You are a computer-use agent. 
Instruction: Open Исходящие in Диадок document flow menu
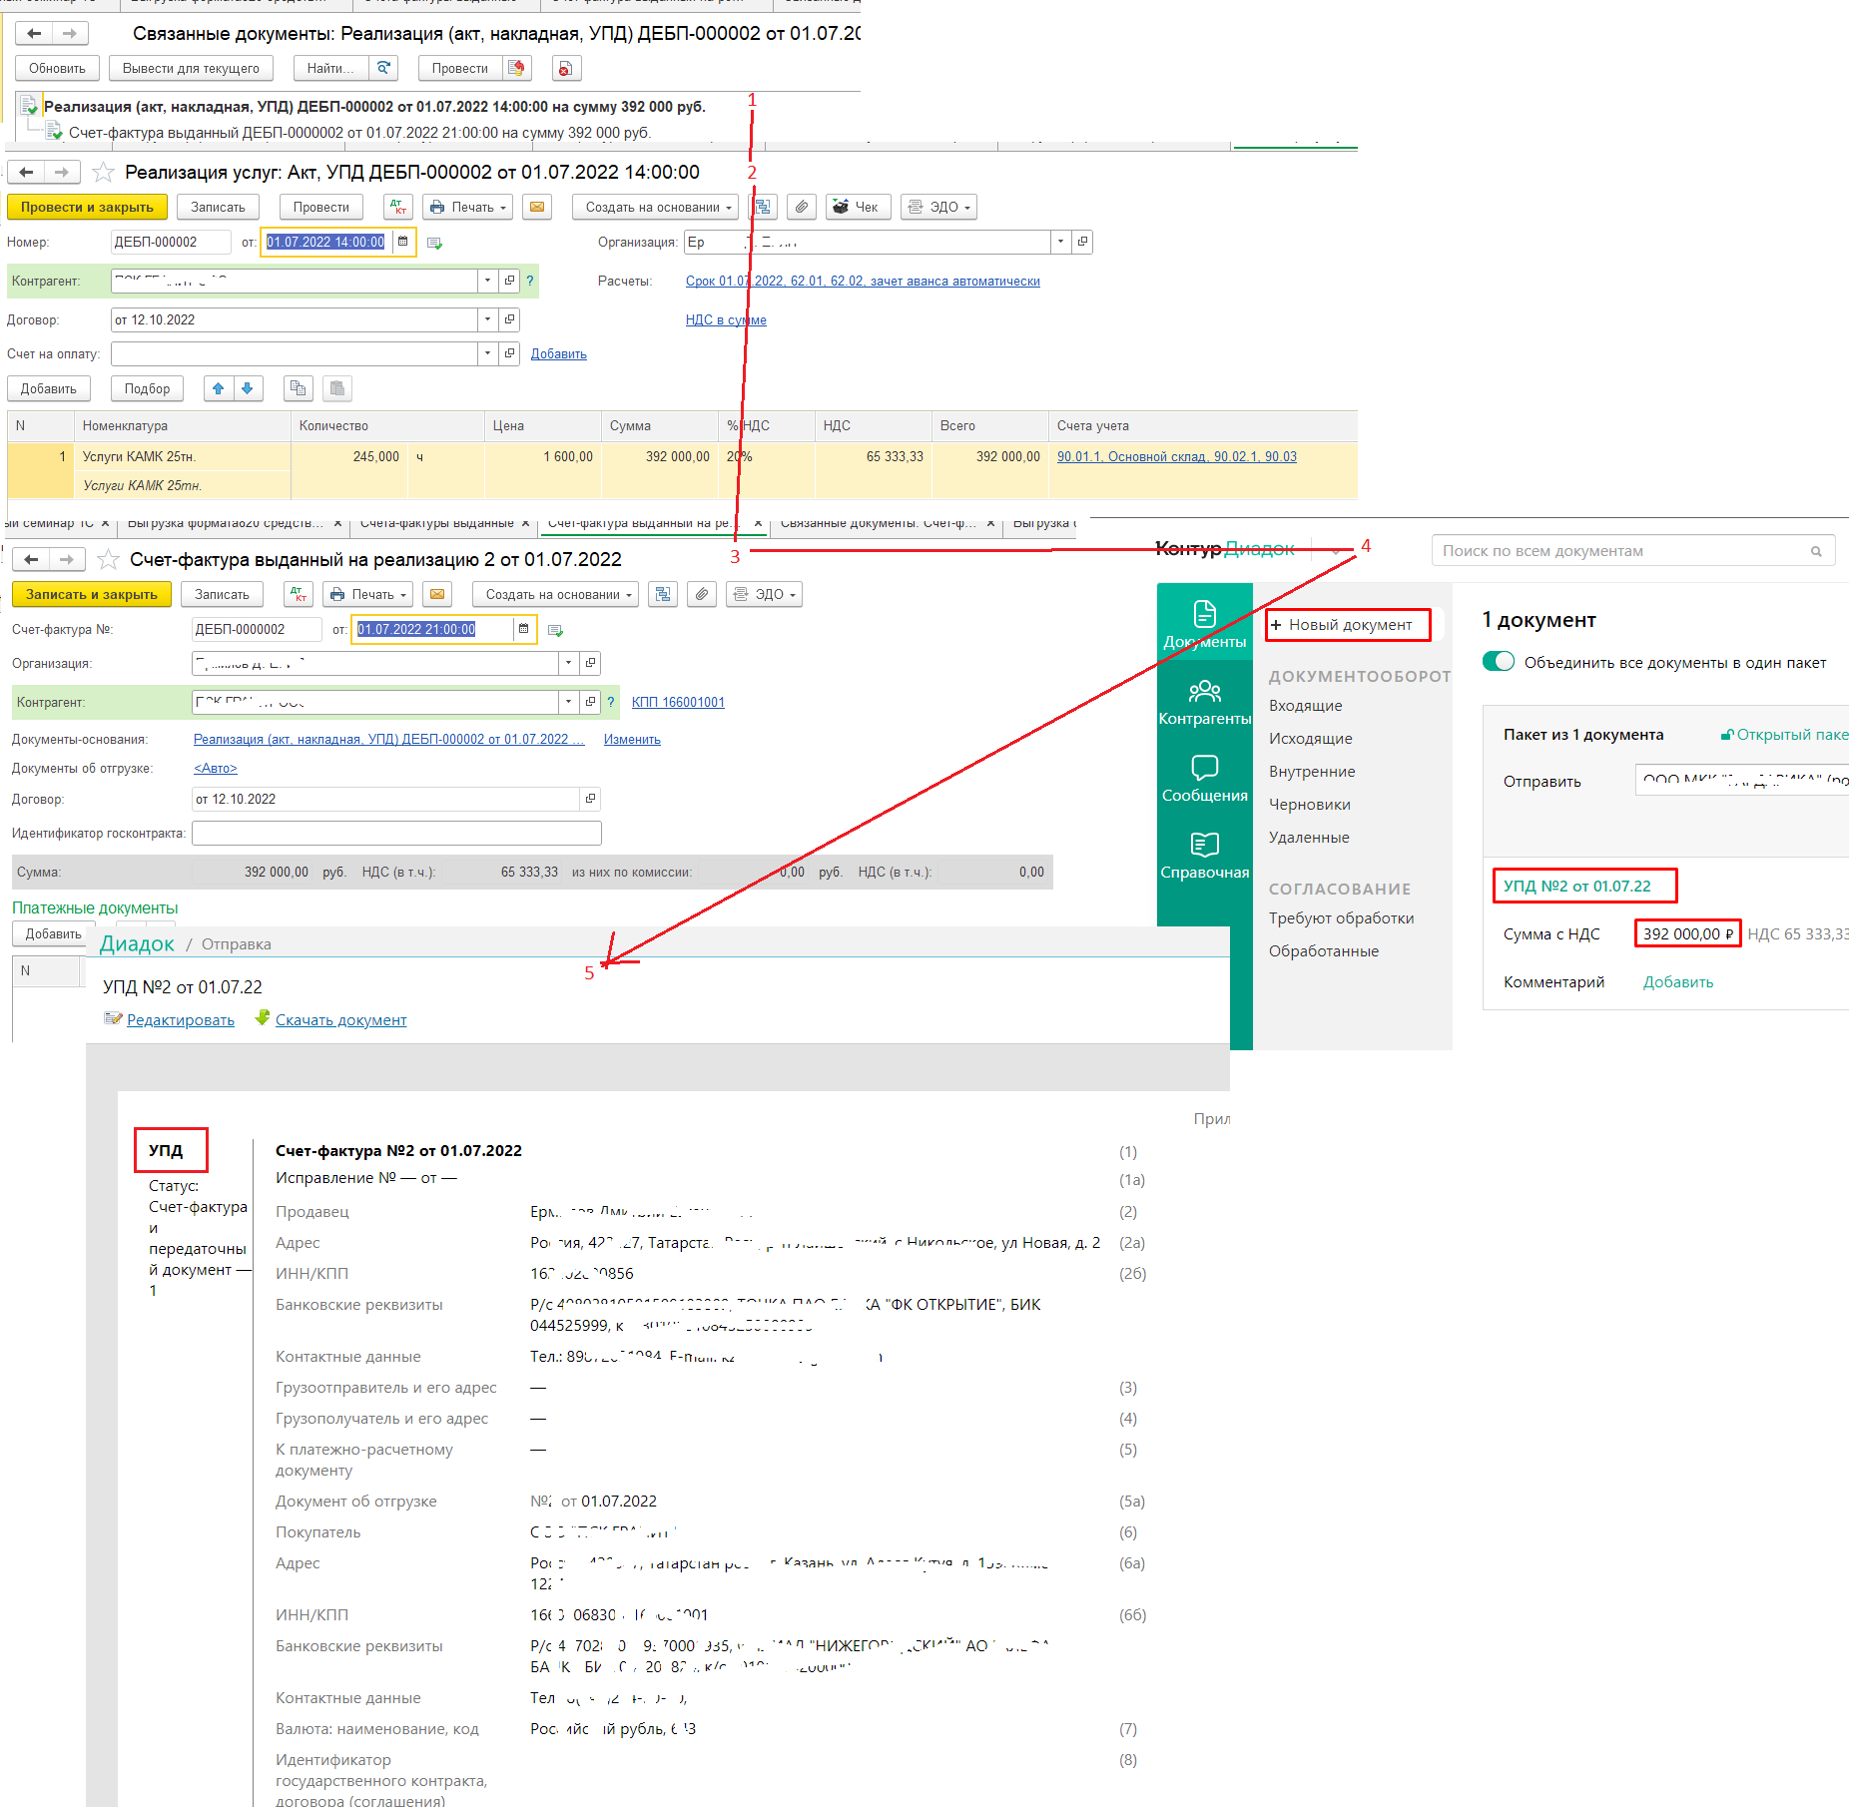click(x=1310, y=739)
